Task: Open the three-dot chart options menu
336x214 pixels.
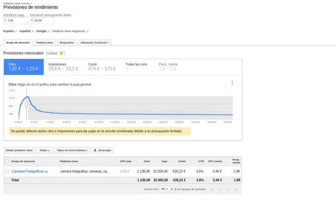Action: click(232, 83)
